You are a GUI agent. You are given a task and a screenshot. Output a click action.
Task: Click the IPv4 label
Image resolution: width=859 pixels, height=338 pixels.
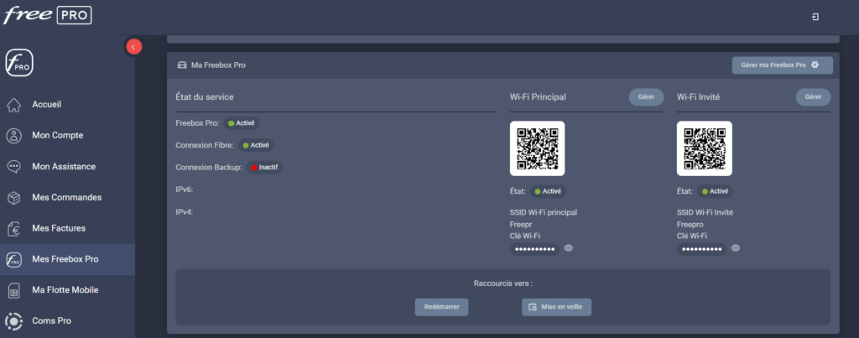pyautogui.click(x=184, y=212)
